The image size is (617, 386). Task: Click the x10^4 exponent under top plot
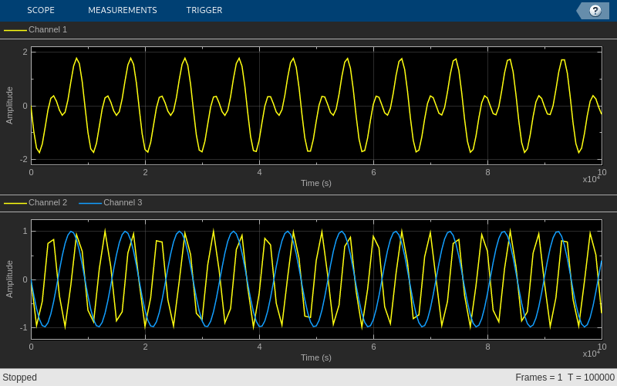pos(591,179)
